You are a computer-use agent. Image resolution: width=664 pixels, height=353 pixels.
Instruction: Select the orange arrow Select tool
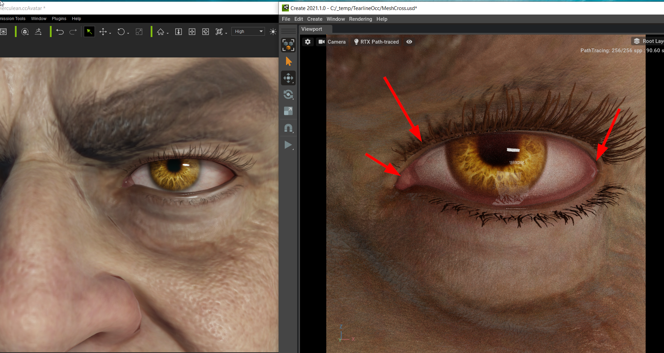coord(289,62)
